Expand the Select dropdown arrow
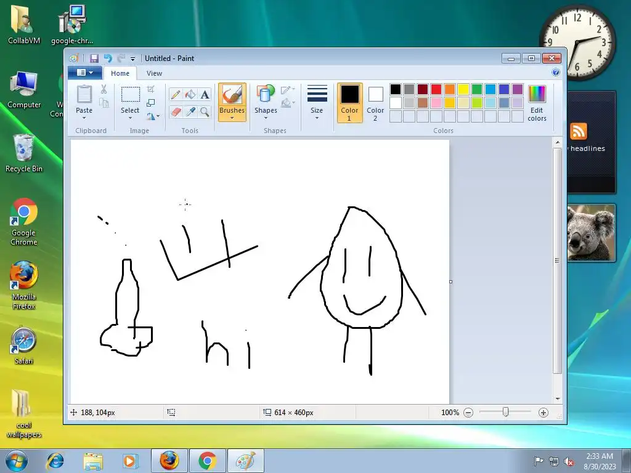 click(x=130, y=118)
